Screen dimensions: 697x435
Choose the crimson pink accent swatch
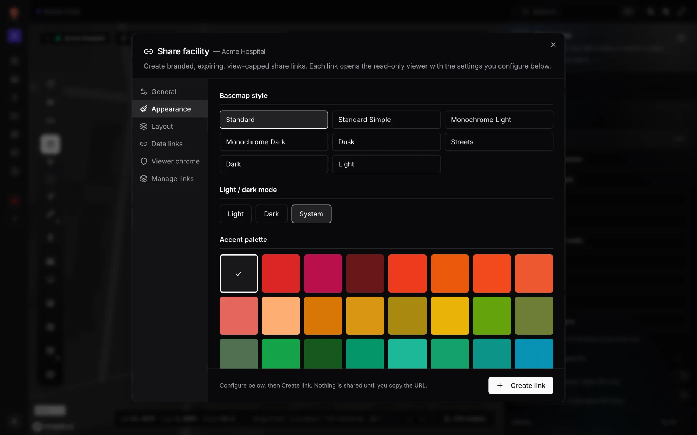tap(323, 273)
